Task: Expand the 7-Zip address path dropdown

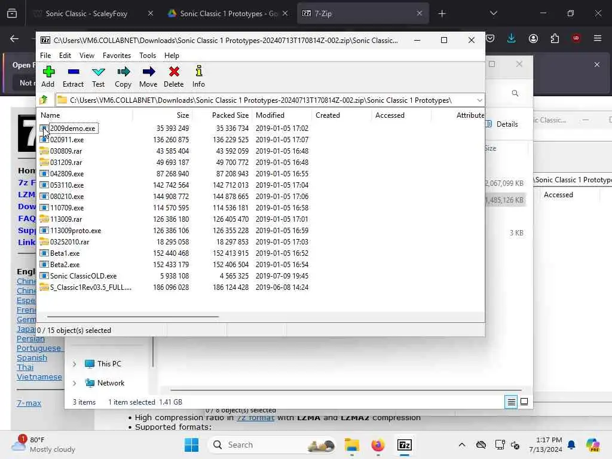Action: [x=479, y=100]
